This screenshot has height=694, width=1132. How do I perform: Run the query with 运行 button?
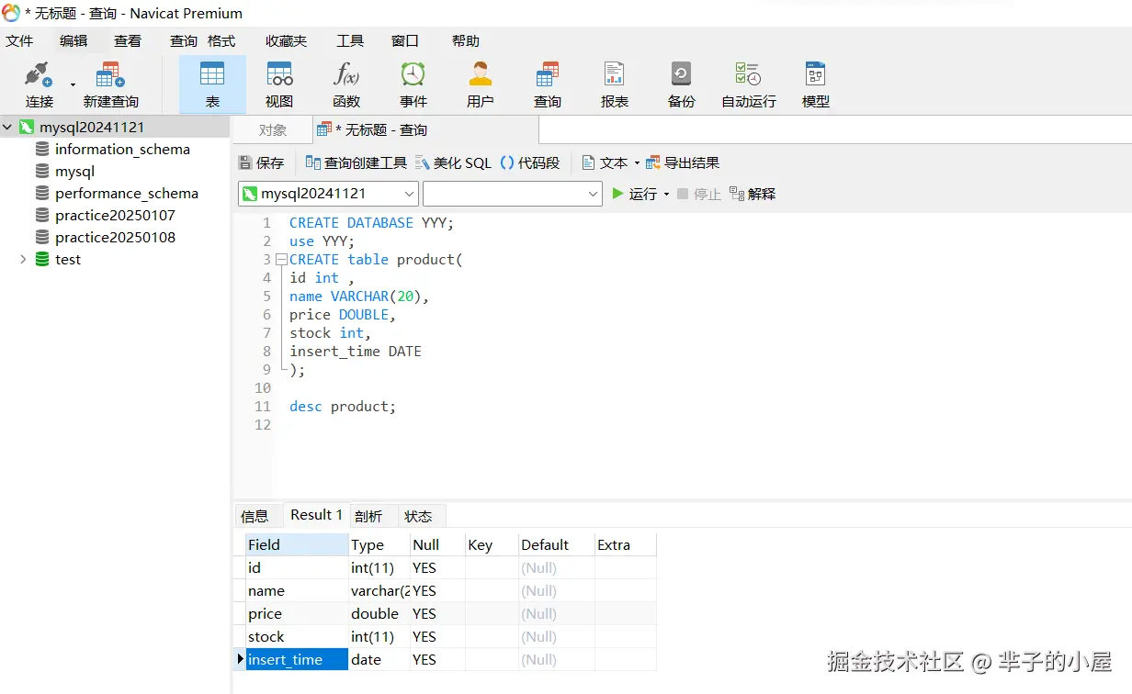pyautogui.click(x=635, y=194)
